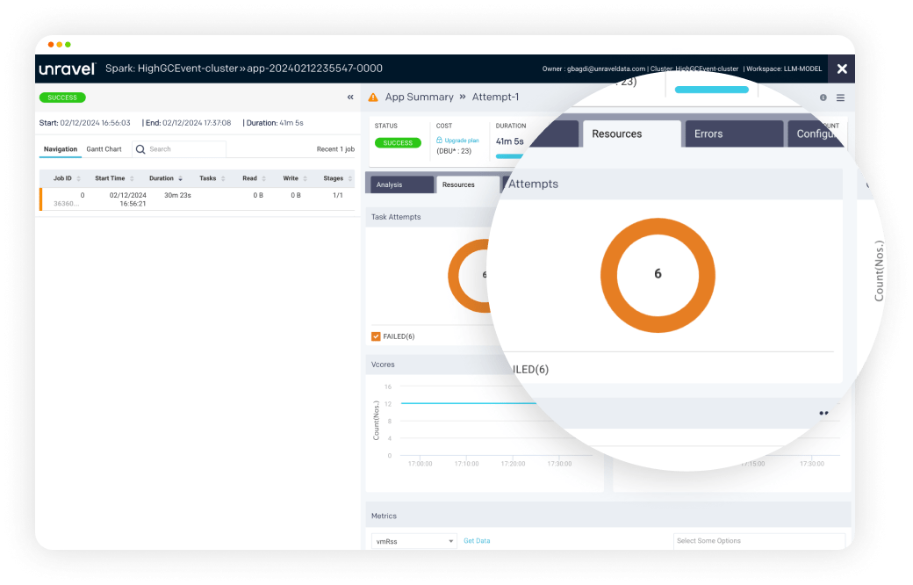Collapse the left job panel
Viewport: 913px width, 585px height.
350,97
